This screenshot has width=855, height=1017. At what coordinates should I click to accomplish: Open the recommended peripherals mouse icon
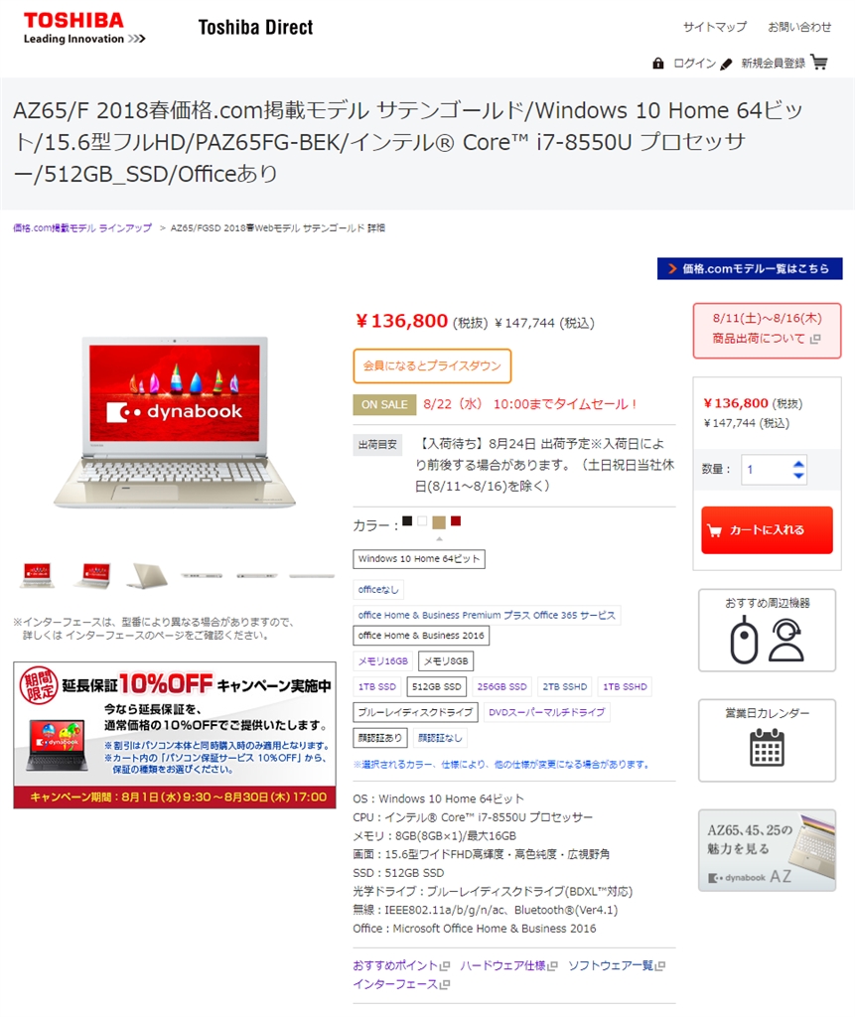pyautogui.click(x=744, y=641)
